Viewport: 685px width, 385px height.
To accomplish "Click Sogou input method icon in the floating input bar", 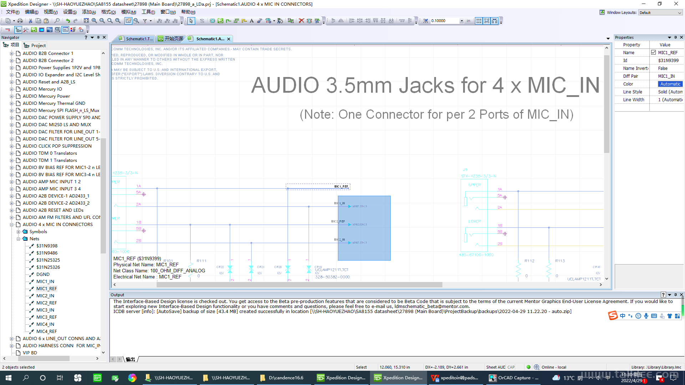I will (613, 316).
